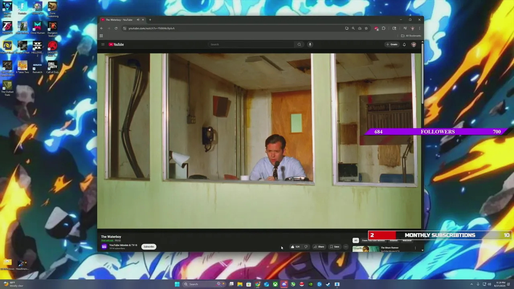Click the Task View taskbar icon
Screen dimensions: 514x289
pos(231,284)
